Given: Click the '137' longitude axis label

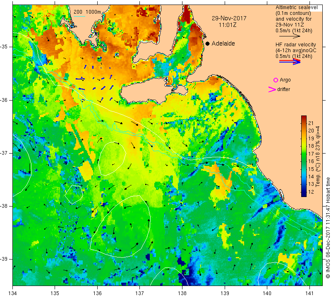Looking at the screenshot, I should [x=139, y=293].
